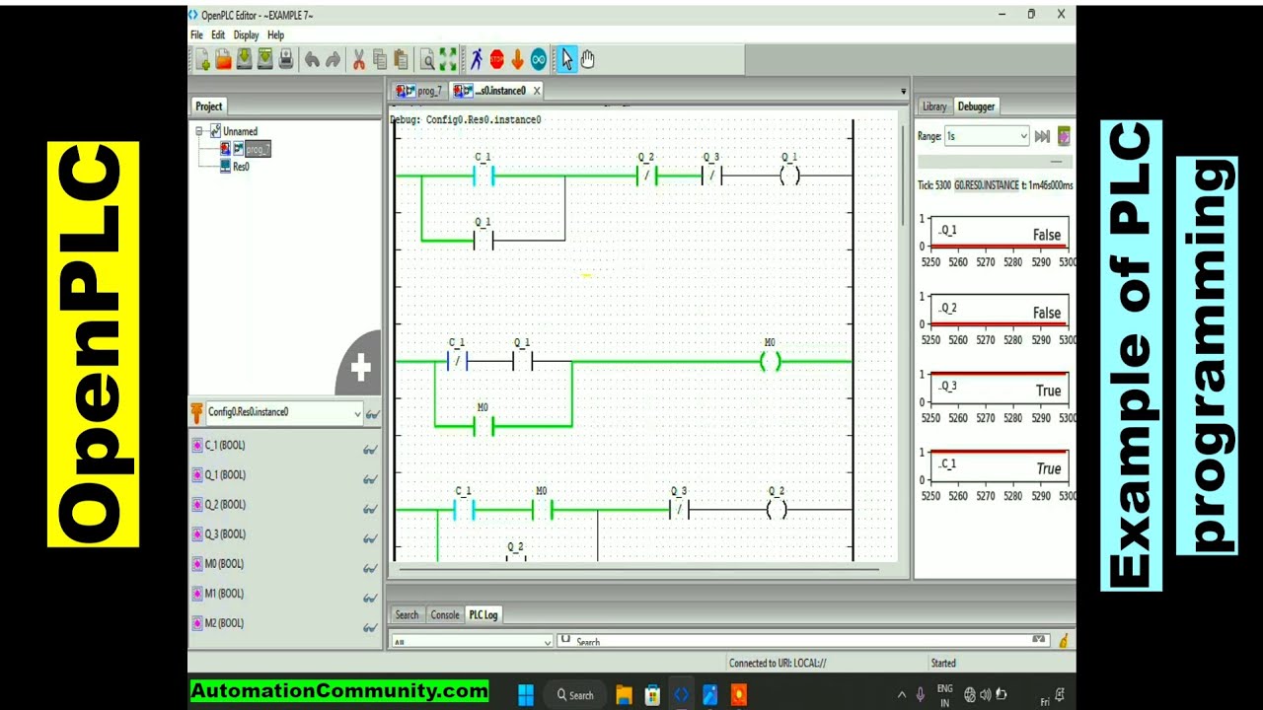Screen dimensions: 1263x710
Task: Switch to the Library tab
Action: point(933,106)
